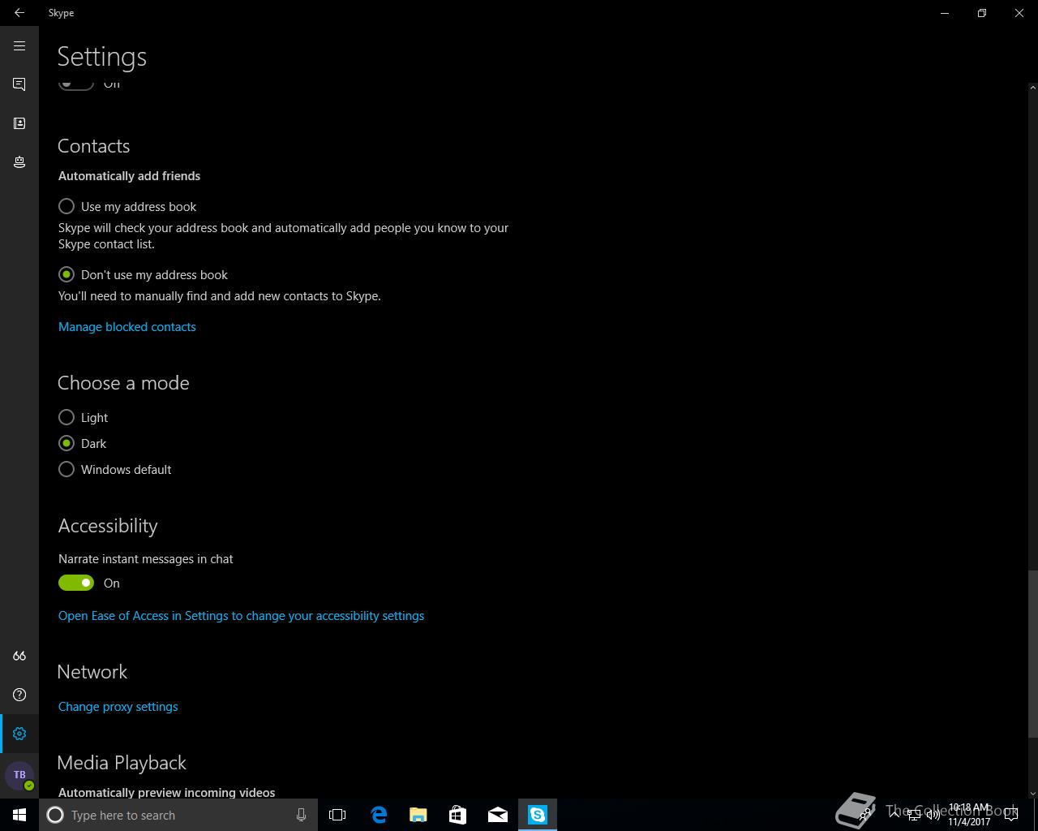
Task: Open the bots sidebar icon
Action: (x=19, y=162)
